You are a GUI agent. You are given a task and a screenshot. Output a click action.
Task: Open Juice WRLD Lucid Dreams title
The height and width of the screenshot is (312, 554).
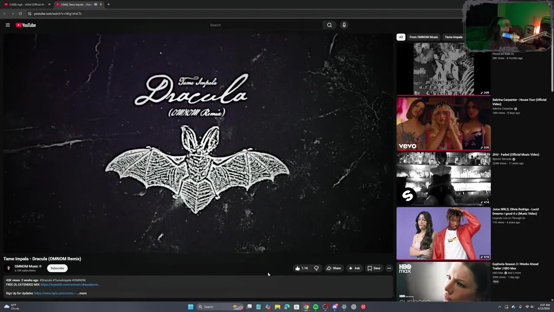pyautogui.click(x=515, y=211)
